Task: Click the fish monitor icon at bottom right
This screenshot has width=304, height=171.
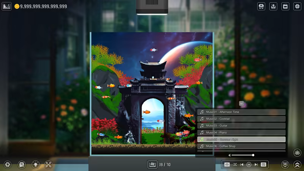Action: pyautogui.click(x=285, y=165)
